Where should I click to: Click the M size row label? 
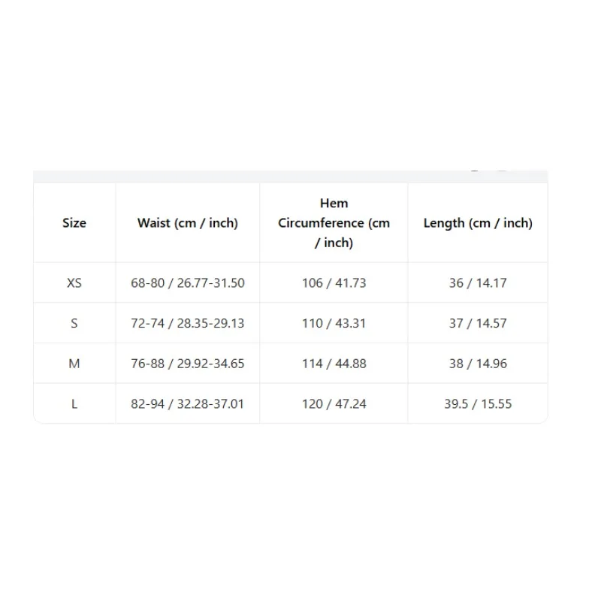point(74,364)
